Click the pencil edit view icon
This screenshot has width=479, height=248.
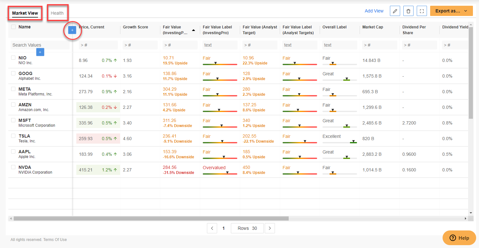(x=395, y=11)
